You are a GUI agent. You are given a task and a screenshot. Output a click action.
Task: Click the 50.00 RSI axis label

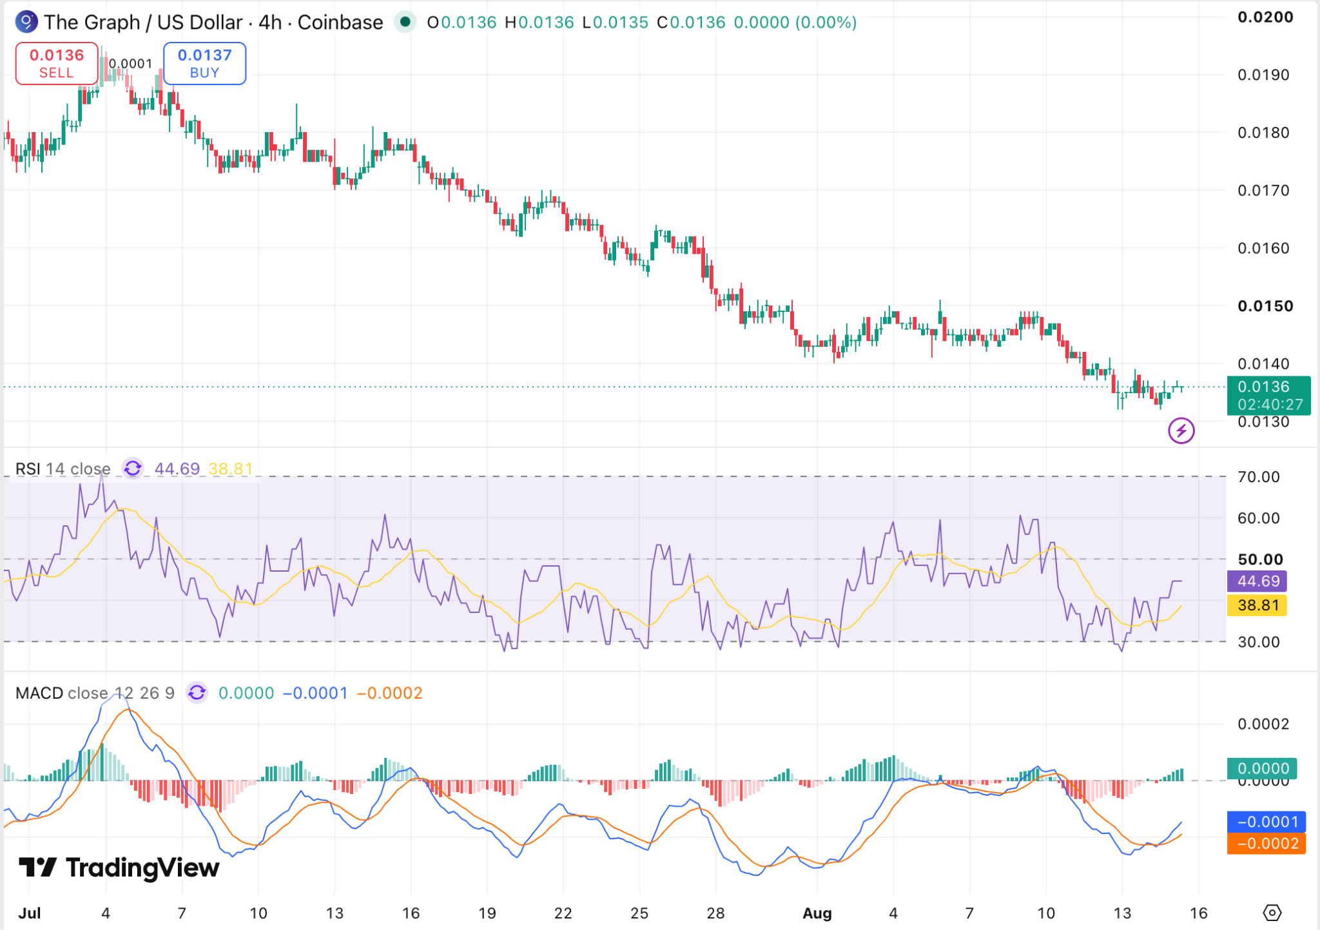tap(1261, 559)
